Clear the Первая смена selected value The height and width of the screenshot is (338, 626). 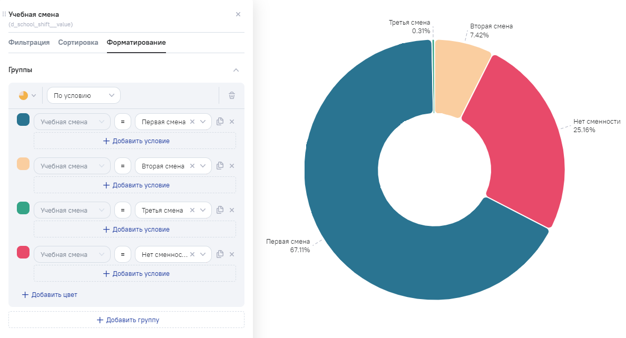coord(192,122)
